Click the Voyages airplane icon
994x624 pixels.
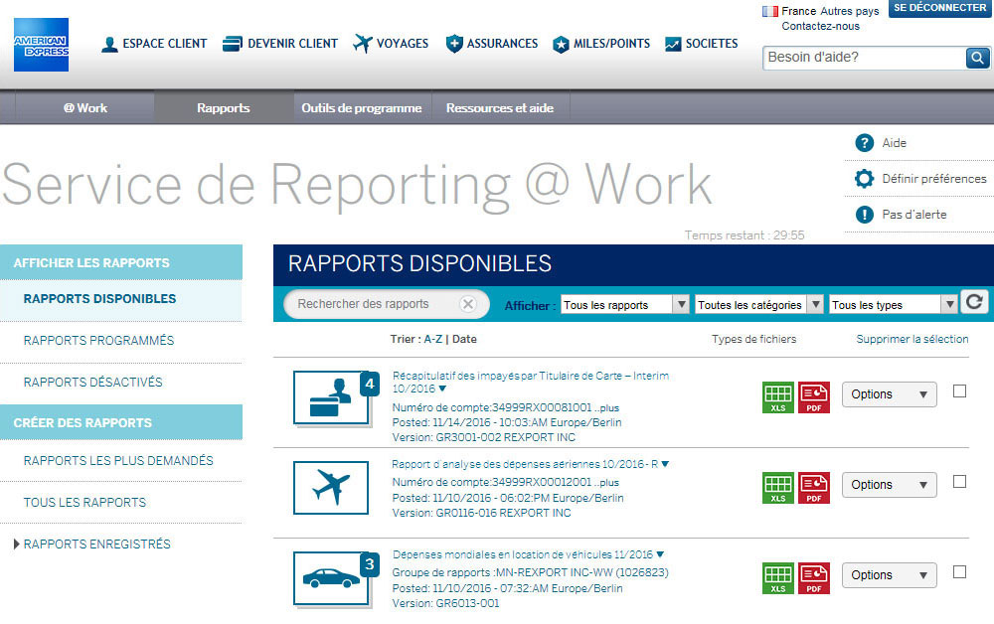363,44
